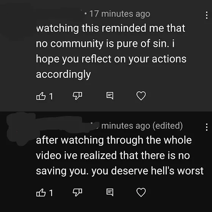Image resolution: width=212 pixels, height=212 pixels.
Task: Dislike the comment posted 17 minutes ago
Action: 77,96
